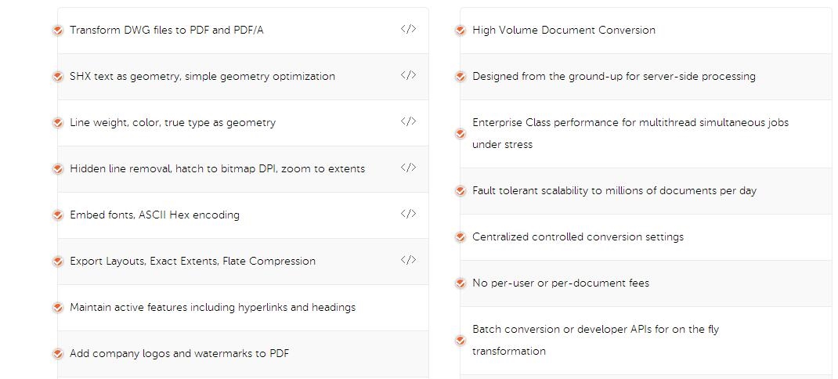Click checkmark beside Transform DWG files to PDF
Image resolution: width=838 pixels, height=379 pixels.
point(58,31)
